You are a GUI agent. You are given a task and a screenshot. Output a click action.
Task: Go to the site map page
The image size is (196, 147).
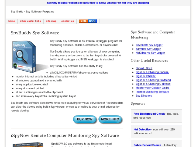pyautogui.click(x=51, y=21)
